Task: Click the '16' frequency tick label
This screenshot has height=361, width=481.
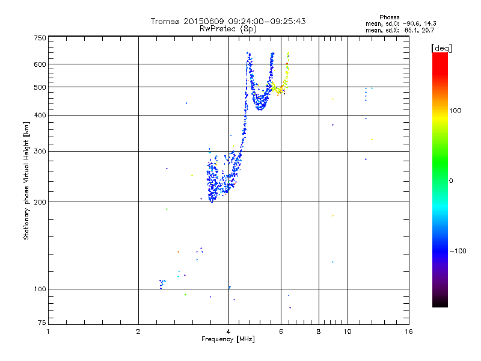Action: click(x=409, y=332)
